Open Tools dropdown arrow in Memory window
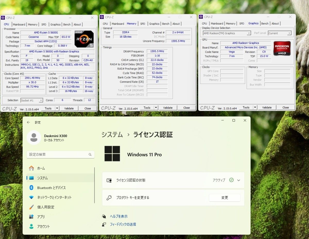 pyautogui.click(x=156, y=108)
